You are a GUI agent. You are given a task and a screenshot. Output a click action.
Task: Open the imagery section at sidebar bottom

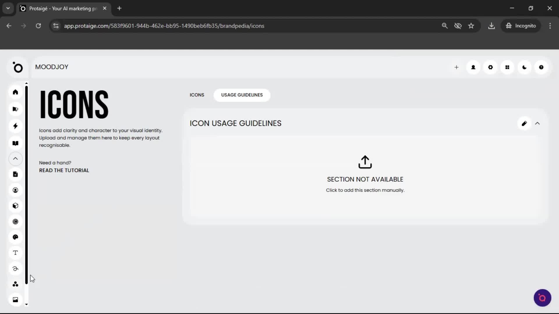coord(15,299)
